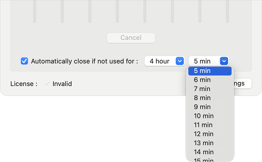Uncheck Automatically close if not used checkbox
This screenshot has height=162, width=262.
click(24, 61)
